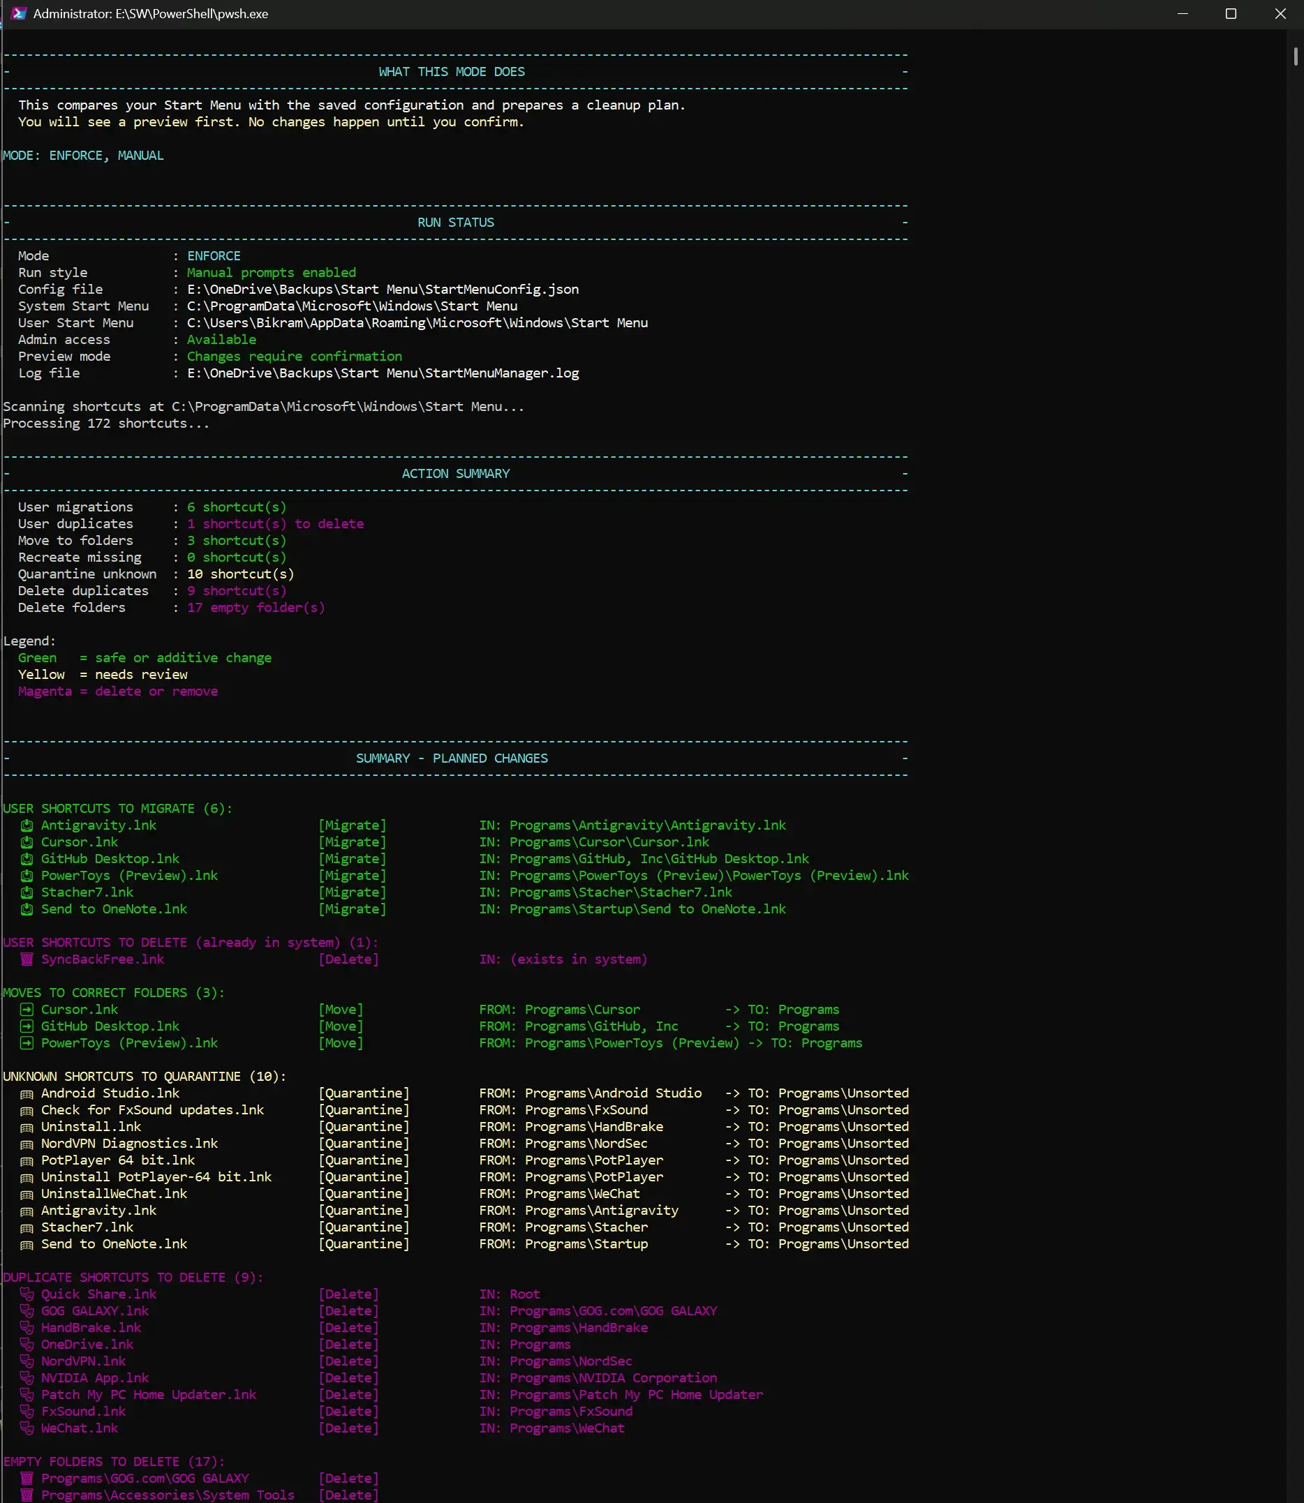Click '1 shortcut(s) to delete' in User duplicates

pos(275,523)
